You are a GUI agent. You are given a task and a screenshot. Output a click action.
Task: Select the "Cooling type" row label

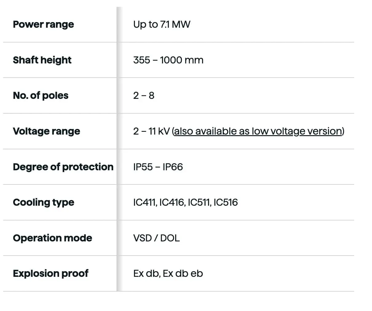tap(44, 202)
